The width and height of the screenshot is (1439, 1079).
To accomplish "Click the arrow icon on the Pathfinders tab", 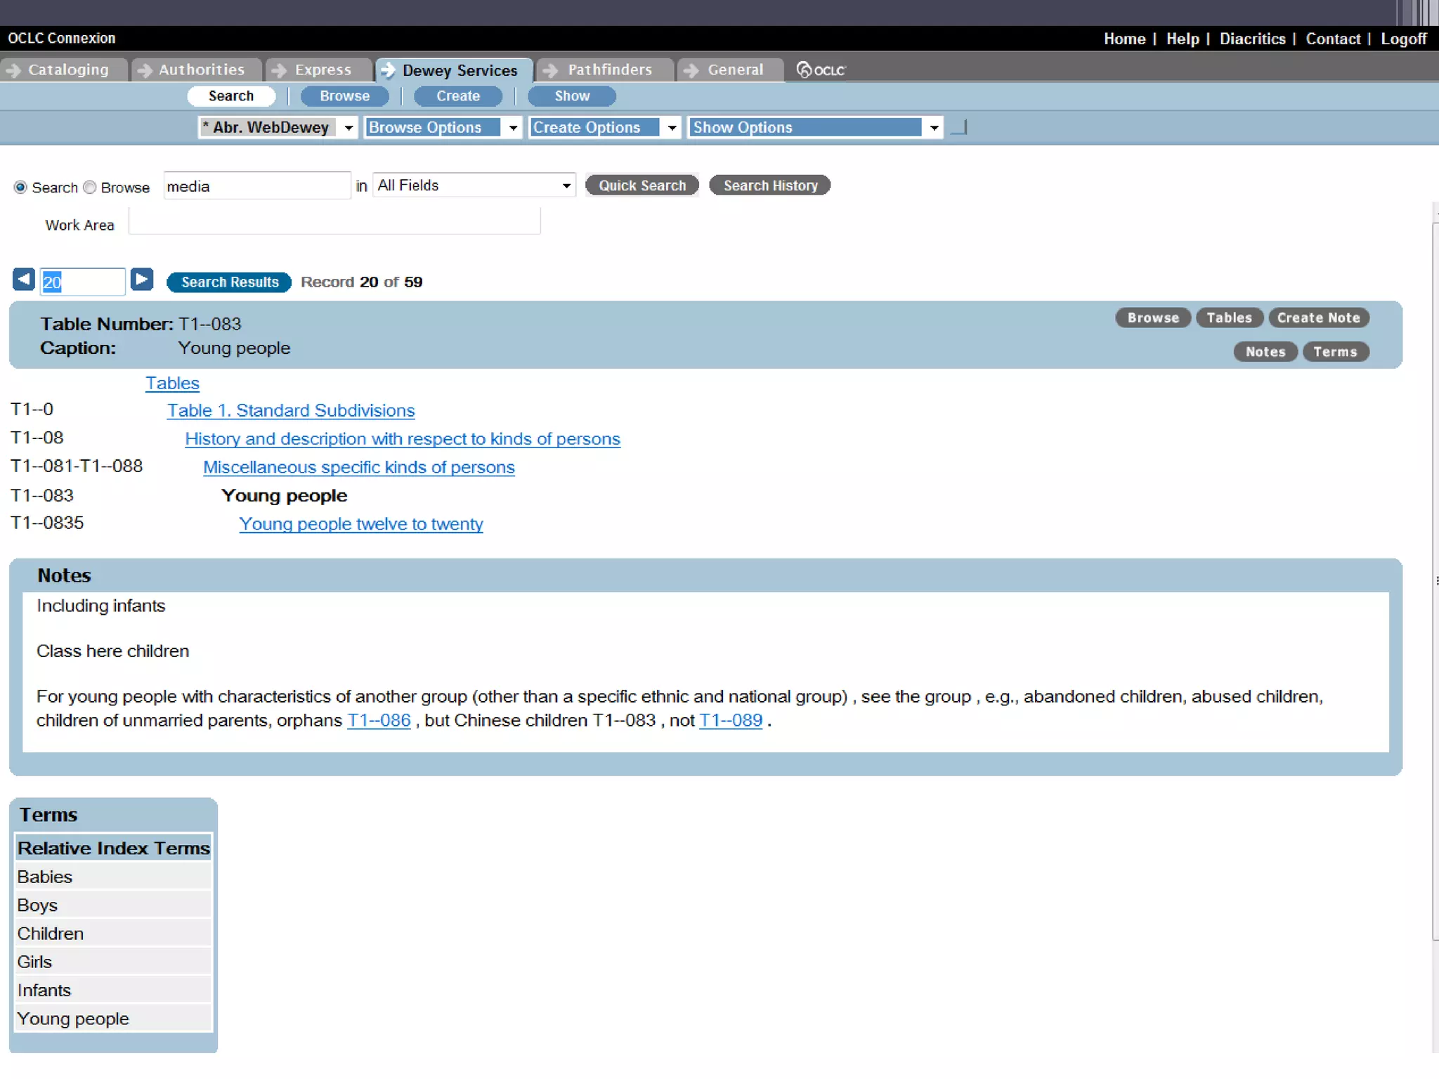I will pyautogui.click(x=551, y=70).
